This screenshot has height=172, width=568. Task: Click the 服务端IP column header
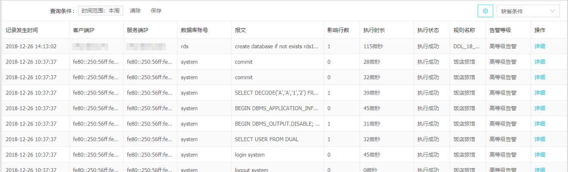pos(137,30)
